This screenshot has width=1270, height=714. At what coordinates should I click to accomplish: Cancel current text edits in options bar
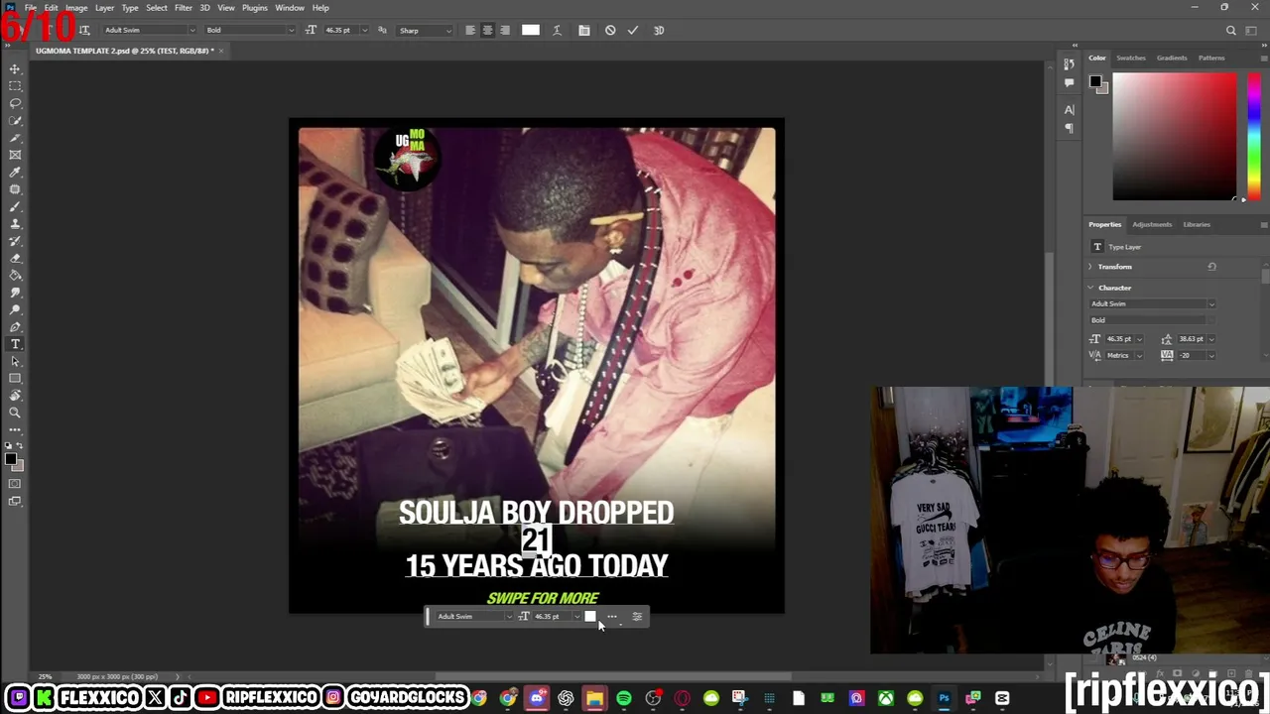[610, 30]
